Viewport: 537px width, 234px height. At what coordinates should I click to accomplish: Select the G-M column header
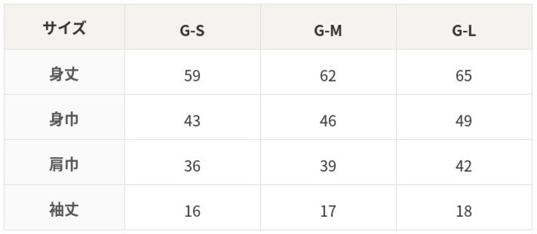(x=328, y=27)
